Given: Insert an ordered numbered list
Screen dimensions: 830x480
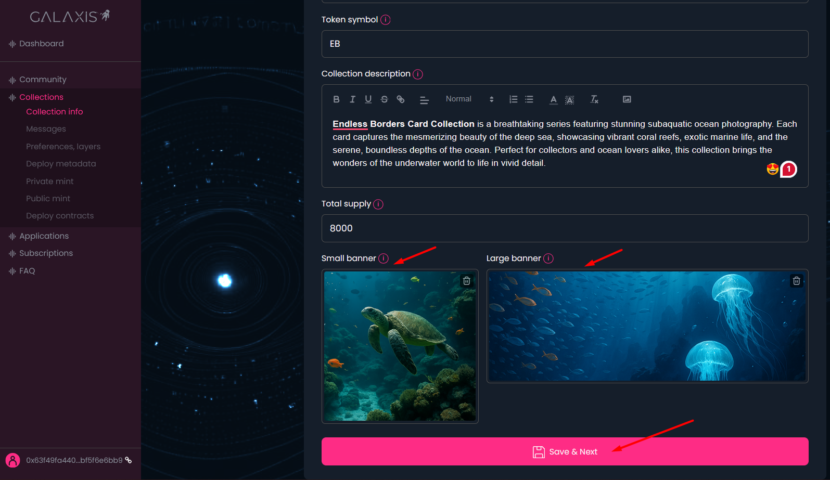Looking at the screenshot, I should pos(513,99).
